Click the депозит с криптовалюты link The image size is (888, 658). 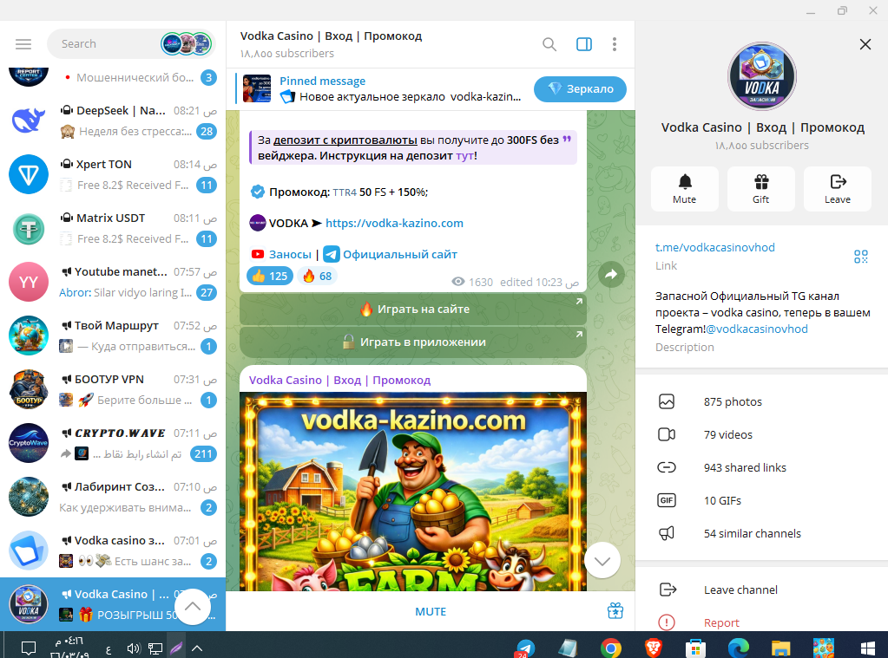point(345,140)
